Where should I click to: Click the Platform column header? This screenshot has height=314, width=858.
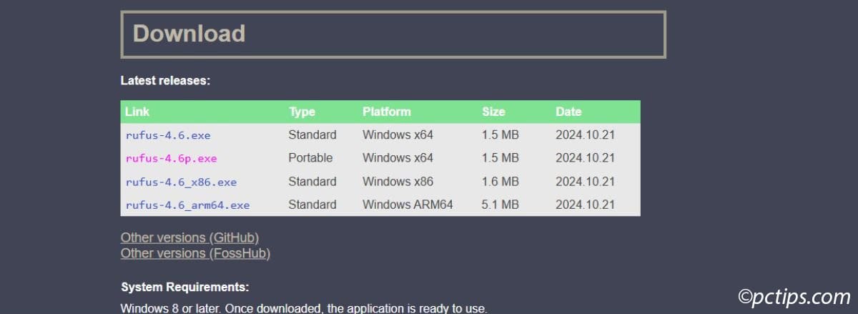tap(387, 112)
